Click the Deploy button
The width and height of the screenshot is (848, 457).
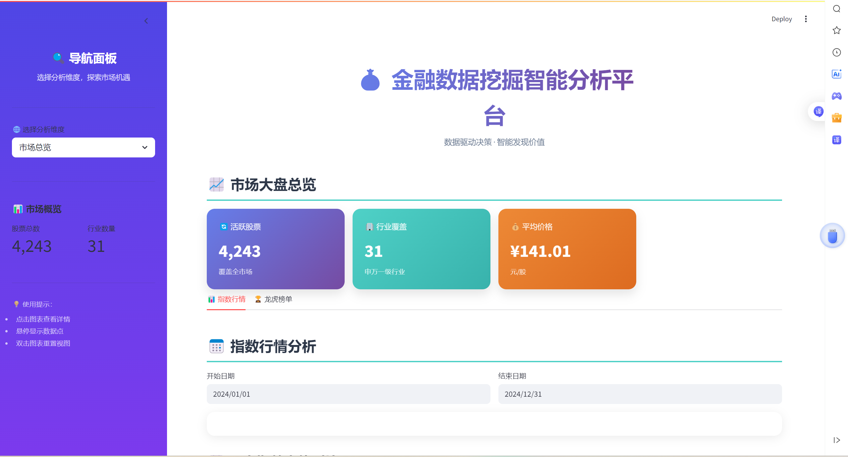[782, 19]
